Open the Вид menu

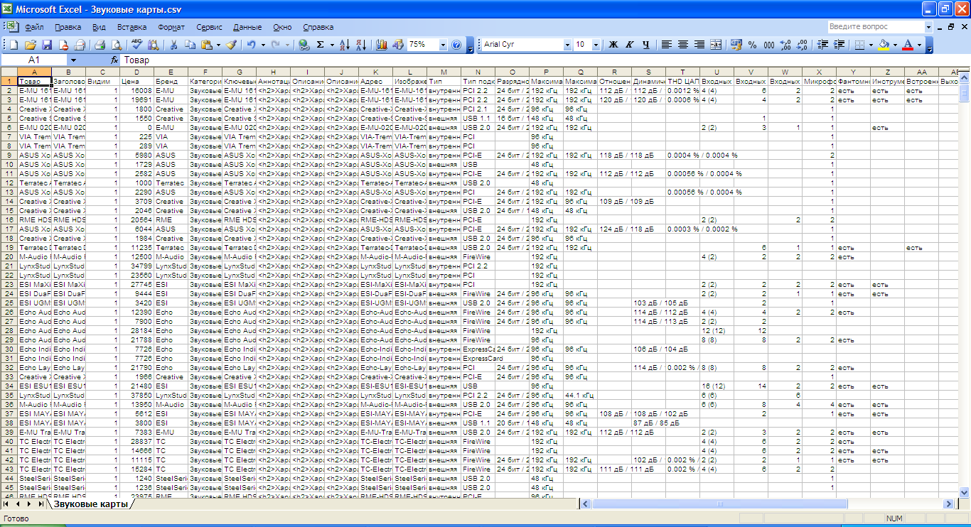pyautogui.click(x=100, y=27)
